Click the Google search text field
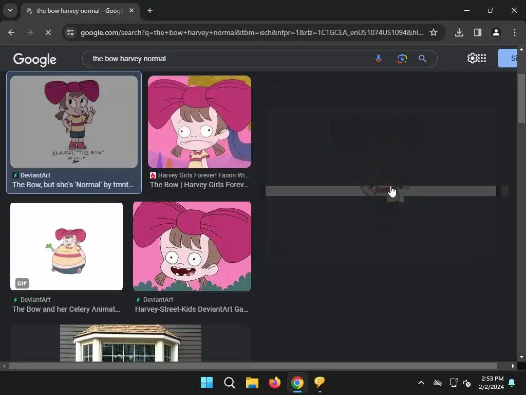This screenshot has height=395, width=526. (x=228, y=59)
